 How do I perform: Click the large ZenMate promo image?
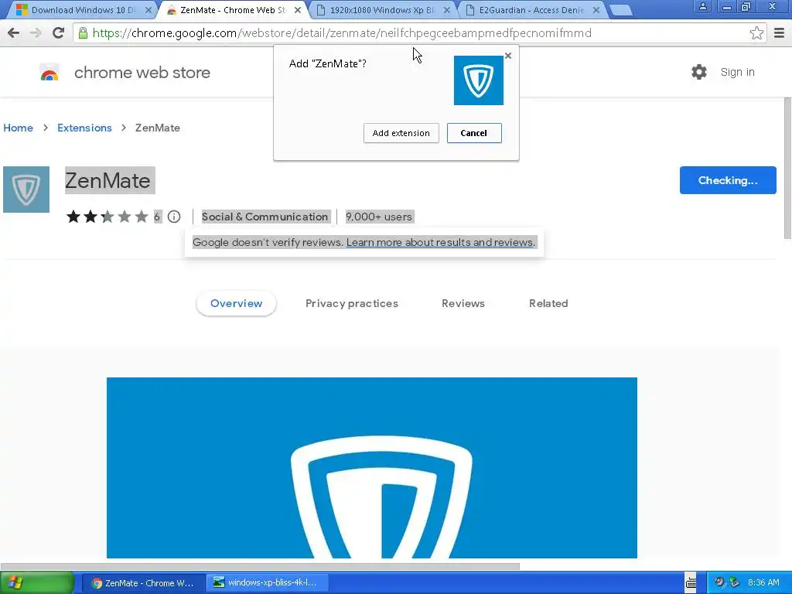click(372, 468)
